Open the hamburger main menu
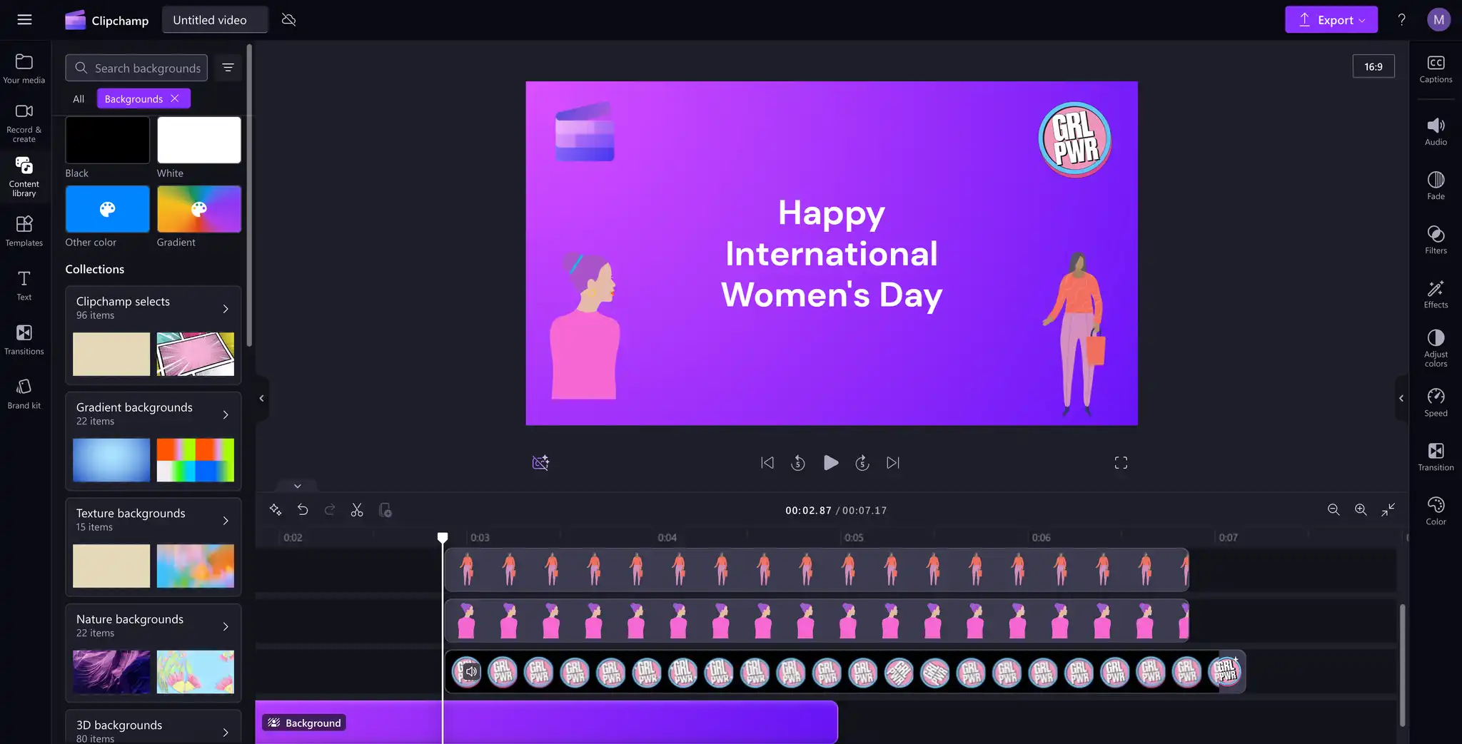 tap(24, 19)
